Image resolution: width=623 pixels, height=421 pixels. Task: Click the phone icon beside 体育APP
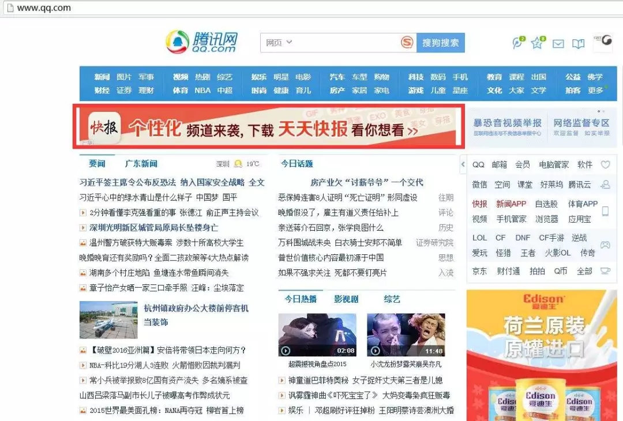click(605, 211)
